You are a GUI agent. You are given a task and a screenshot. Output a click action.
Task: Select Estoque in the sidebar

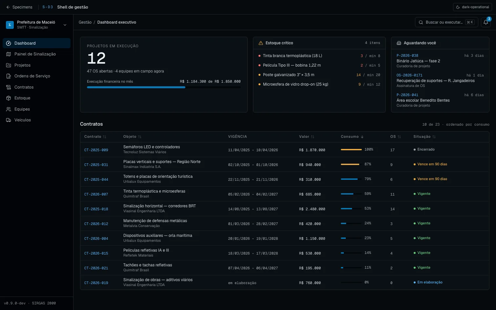[x=36, y=98]
